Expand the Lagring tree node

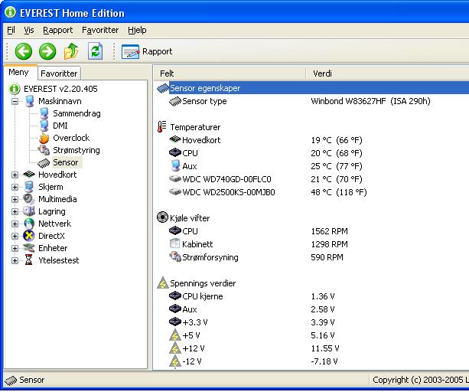pyautogui.click(x=15, y=211)
